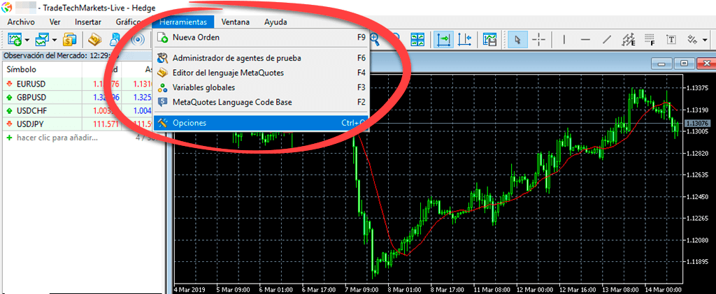Open MetaEditor via the gold book toolbar icon
Viewport: 716px width, 294px height.
coord(94,40)
